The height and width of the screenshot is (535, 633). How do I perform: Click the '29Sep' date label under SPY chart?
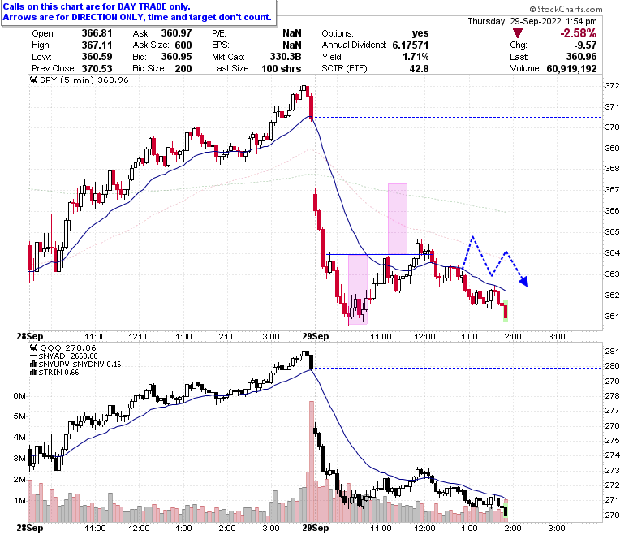tap(316, 336)
